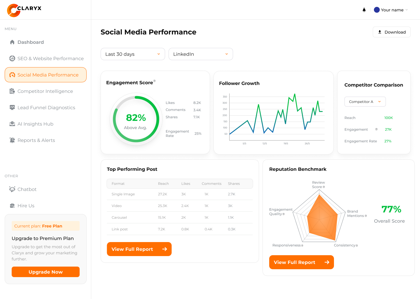Select the SEO & Website Performance icon

tap(12, 58)
